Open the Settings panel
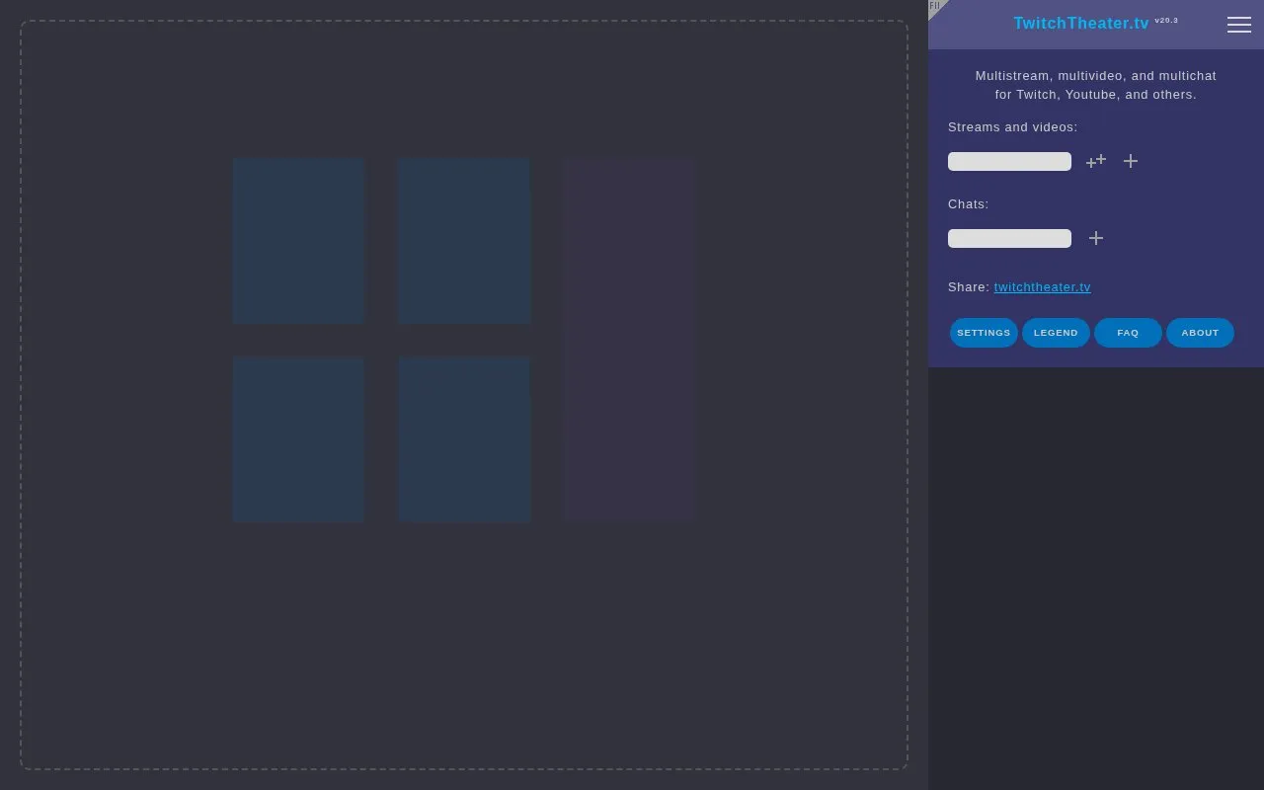This screenshot has height=790, width=1264. [x=984, y=333]
